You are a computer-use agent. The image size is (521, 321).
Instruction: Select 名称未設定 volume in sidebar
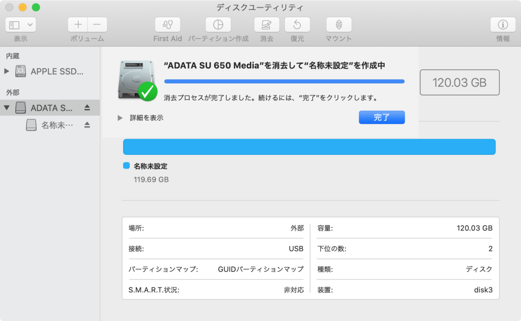point(57,125)
